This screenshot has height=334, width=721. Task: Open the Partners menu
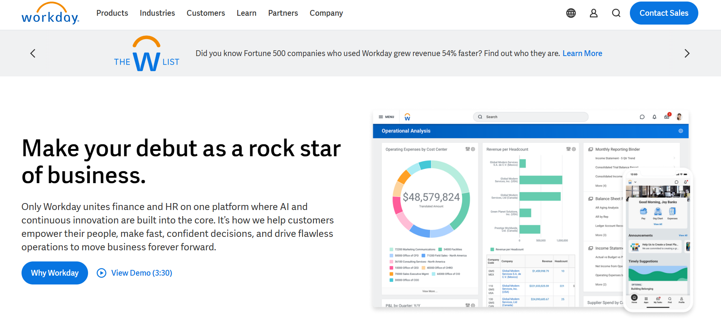[x=283, y=13]
